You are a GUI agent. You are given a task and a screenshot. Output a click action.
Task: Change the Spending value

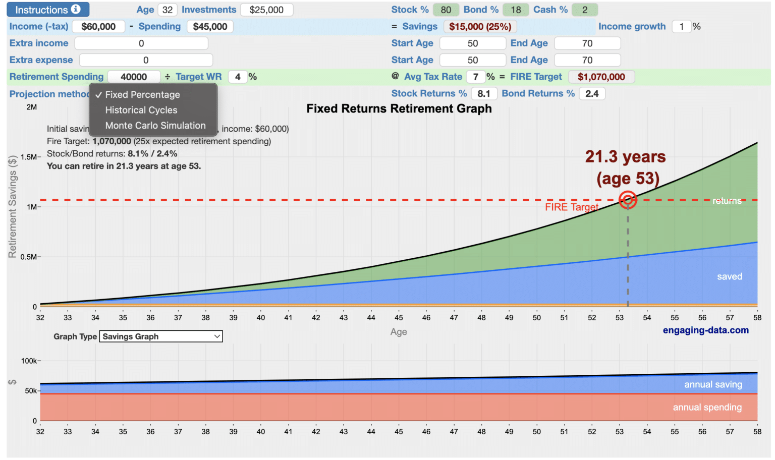pos(210,26)
